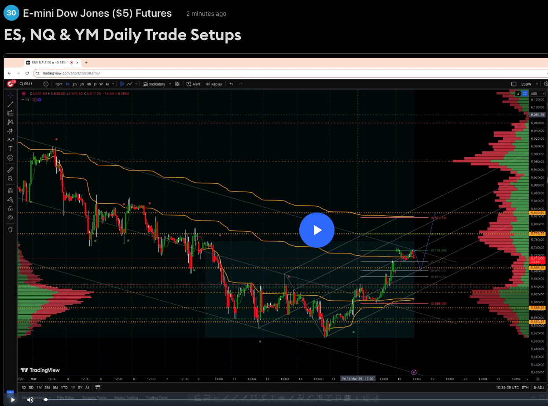The width and height of the screenshot is (548, 406).
Task: Start bar Replay mode
Action: (214, 84)
